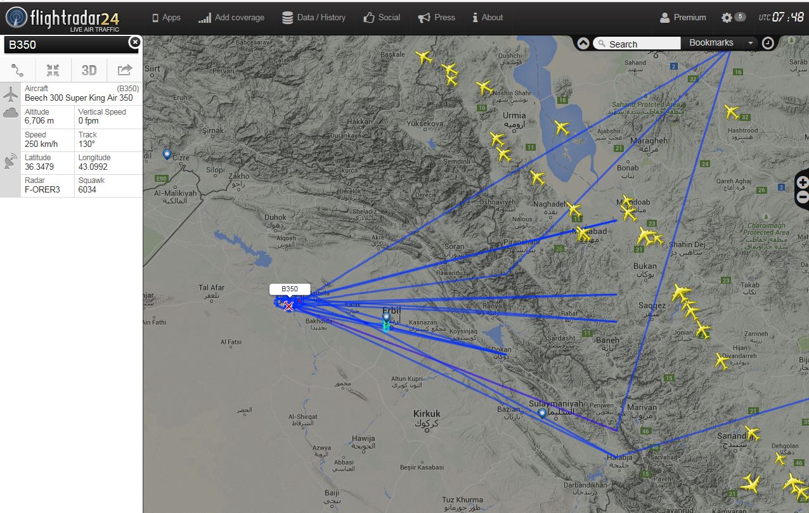The image size is (809, 513).
Task: Click the share flight arrow icon
Action: pyautogui.click(x=125, y=70)
